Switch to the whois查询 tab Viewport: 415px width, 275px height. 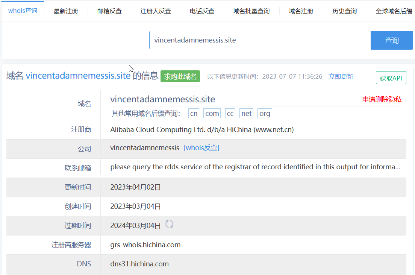23,11
